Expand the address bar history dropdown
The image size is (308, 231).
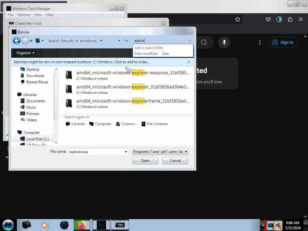point(119,41)
